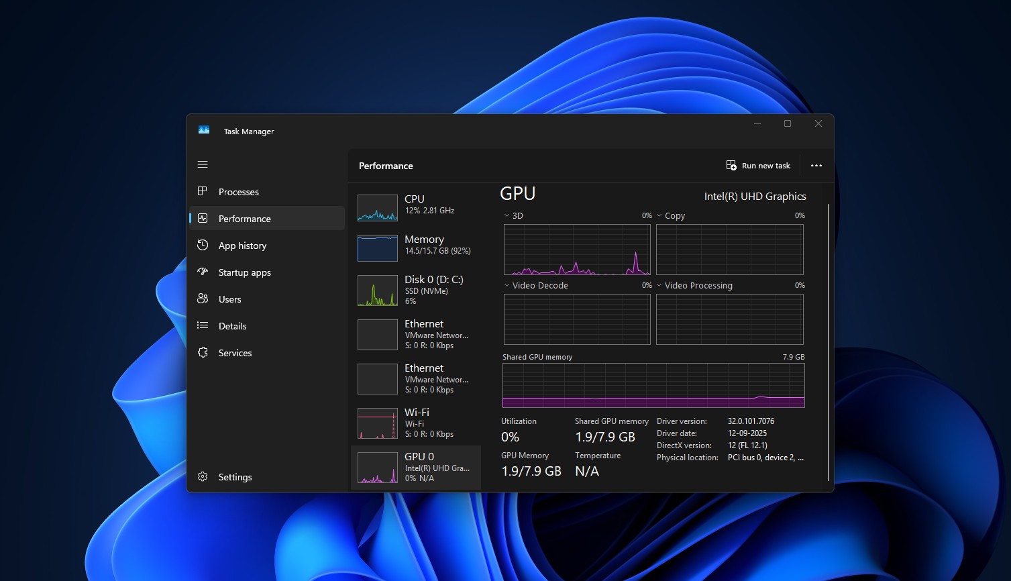Open the Details page
The width and height of the screenshot is (1011, 581).
click(267, 326)
